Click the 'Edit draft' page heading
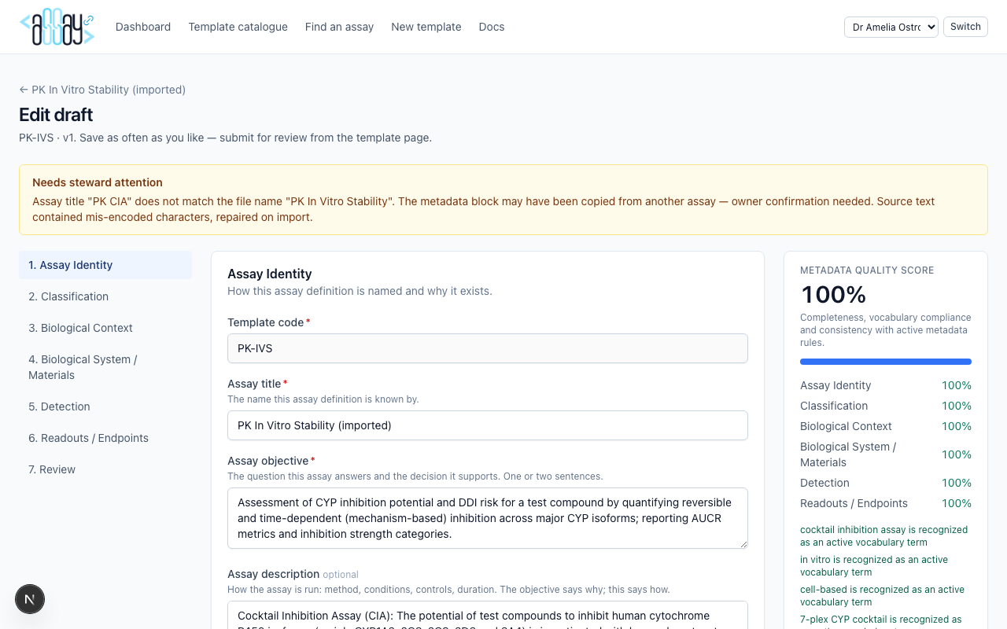The width and height of the screenshot is (1007, 629). click(56, 115)
